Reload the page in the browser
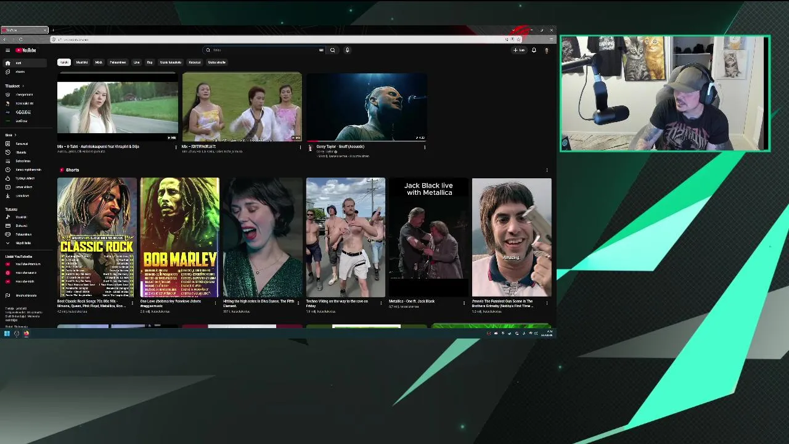Image resolution: width=789 pixels, height=444 pixels. (20, 39)
